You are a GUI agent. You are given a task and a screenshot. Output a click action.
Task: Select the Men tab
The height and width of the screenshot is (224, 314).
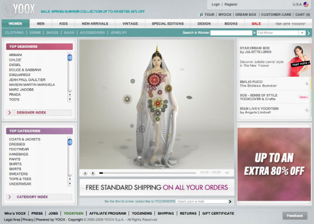(40, 23)
